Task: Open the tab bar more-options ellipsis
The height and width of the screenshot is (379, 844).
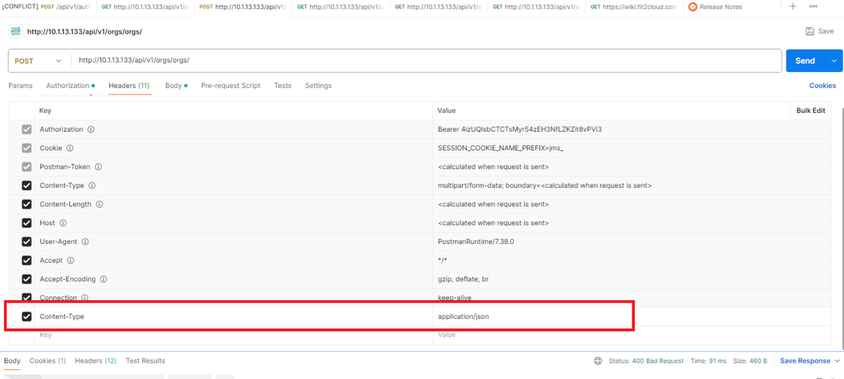Action: pos(813,6)
